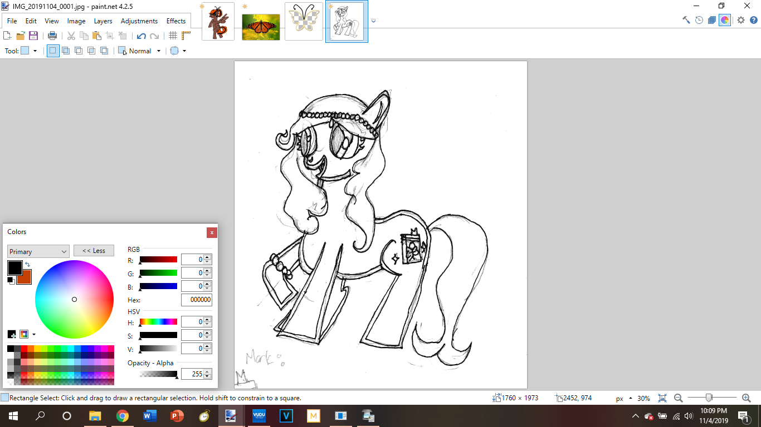Toggle the Layers window icon
The height and width of the screenshot is (427, 761).
point(712,20)
